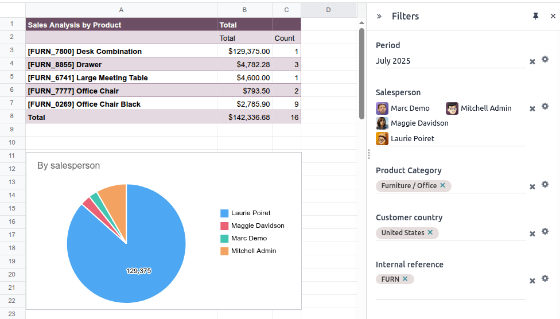Screen dimensions: 560x319
Task: Remove the FURN reference tag
Action: 405,279
